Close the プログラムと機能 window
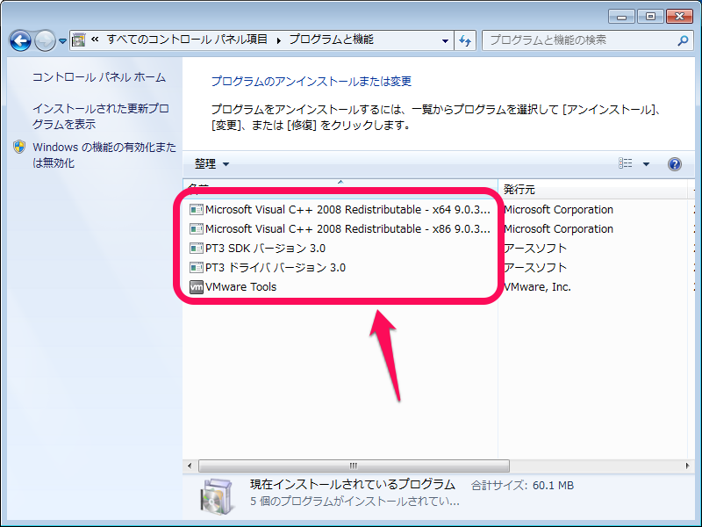Screen dimensions: 702x527 coord(679,17)
